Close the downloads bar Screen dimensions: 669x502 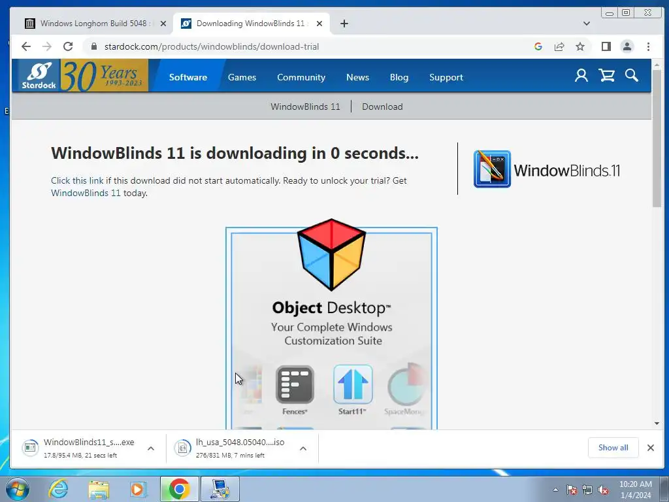[x=650, y=448]
